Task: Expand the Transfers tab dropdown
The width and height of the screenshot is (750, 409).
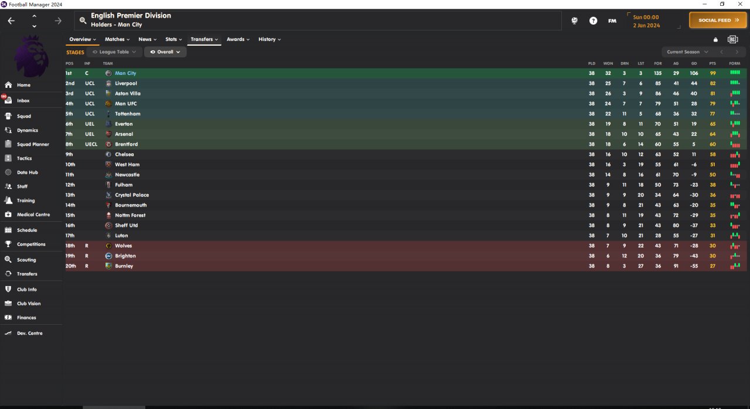Action: tap(204, 39)
